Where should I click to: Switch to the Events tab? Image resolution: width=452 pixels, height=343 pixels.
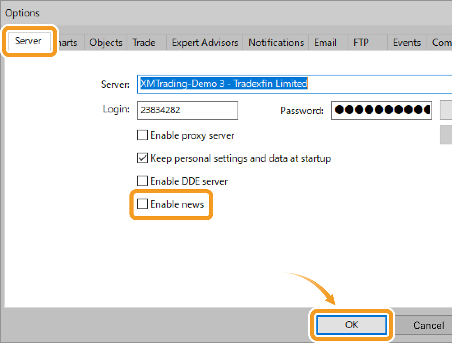tap(406, 43)
